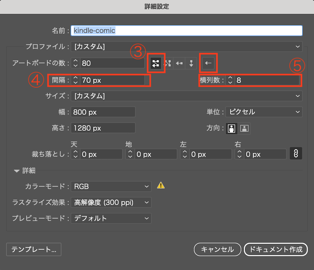The height and width of the screenshot is (270, 314).
Task: Open the プロファイル dropdown
Action: [186, 47]
